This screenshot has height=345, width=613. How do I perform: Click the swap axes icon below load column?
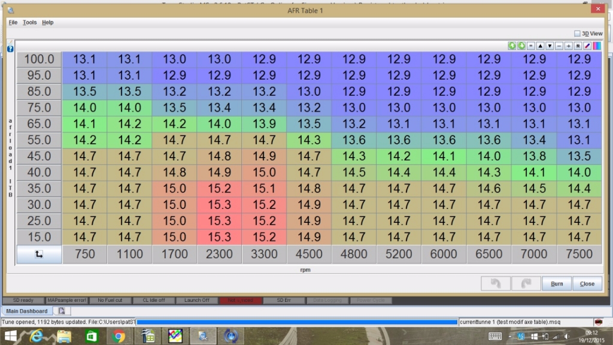[x=39, y=254]
